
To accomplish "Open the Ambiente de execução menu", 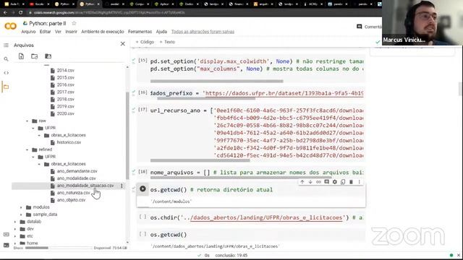I will coord(103,32).
